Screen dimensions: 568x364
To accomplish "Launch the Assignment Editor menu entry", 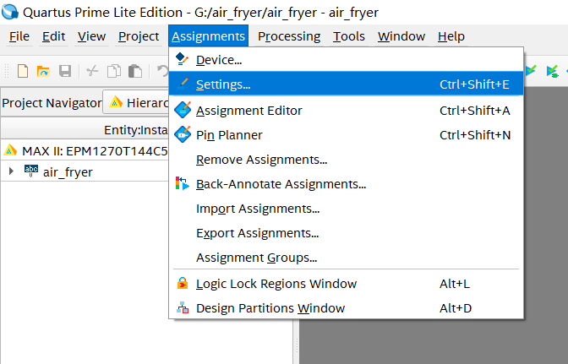I will [x=248, y=110].
